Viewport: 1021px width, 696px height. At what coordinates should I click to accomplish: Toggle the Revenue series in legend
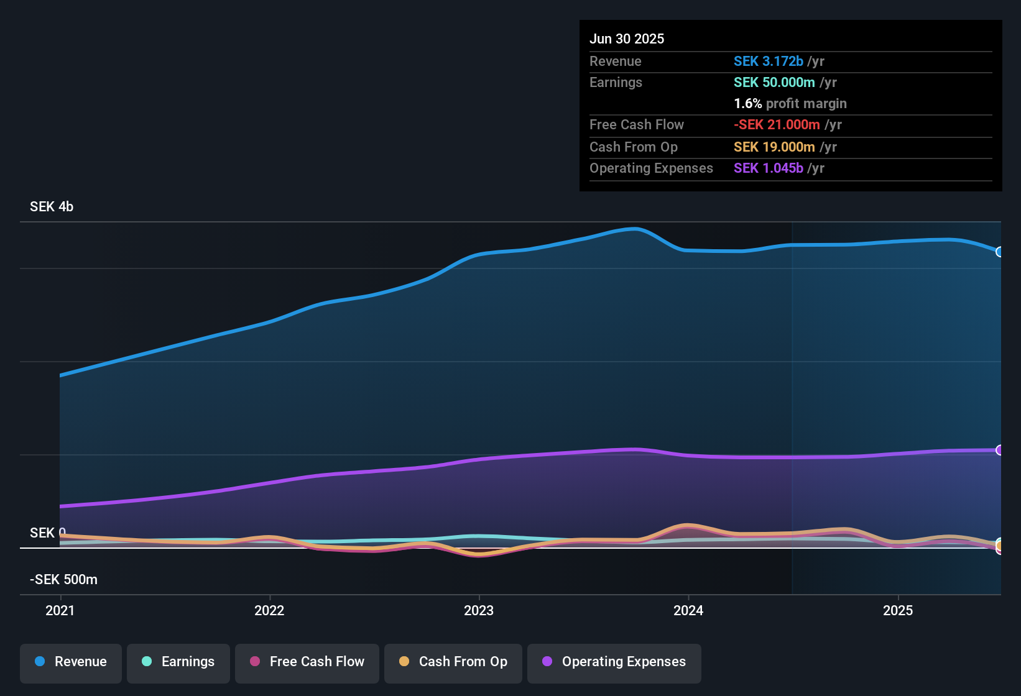click(x=71, y=663)
